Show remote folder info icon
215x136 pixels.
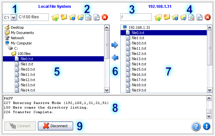(175, 17)
